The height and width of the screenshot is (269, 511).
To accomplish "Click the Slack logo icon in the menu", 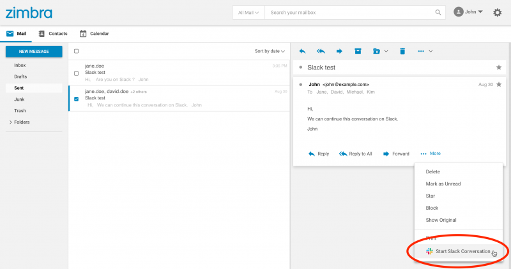I will [x=429, y=251].
